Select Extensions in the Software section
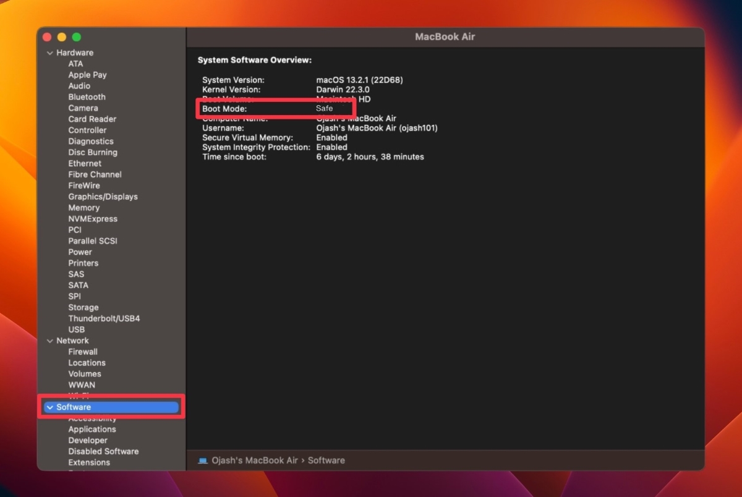742x497 pixels. (x=88, y=462)
